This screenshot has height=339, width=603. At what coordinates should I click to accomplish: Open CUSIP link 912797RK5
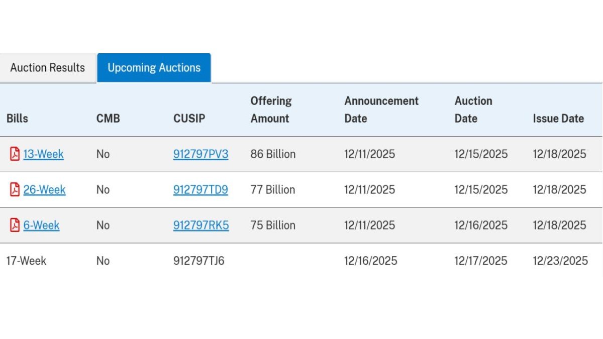200,226
